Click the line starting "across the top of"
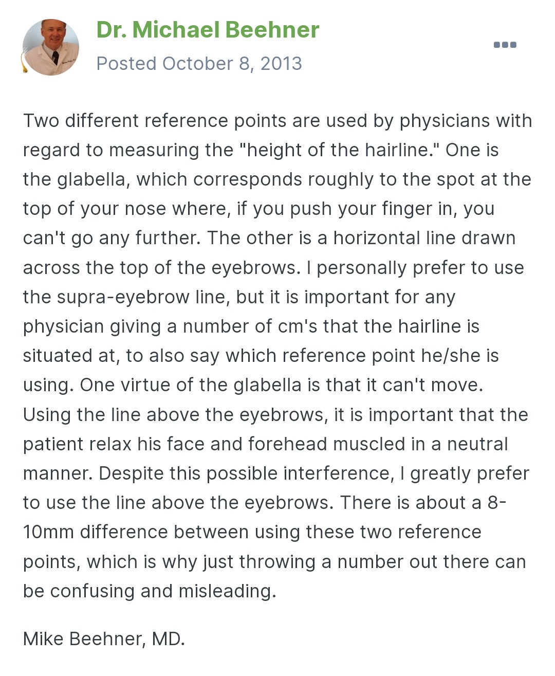Viewport: 555px width, 676px height. click(x=273, y=268)
